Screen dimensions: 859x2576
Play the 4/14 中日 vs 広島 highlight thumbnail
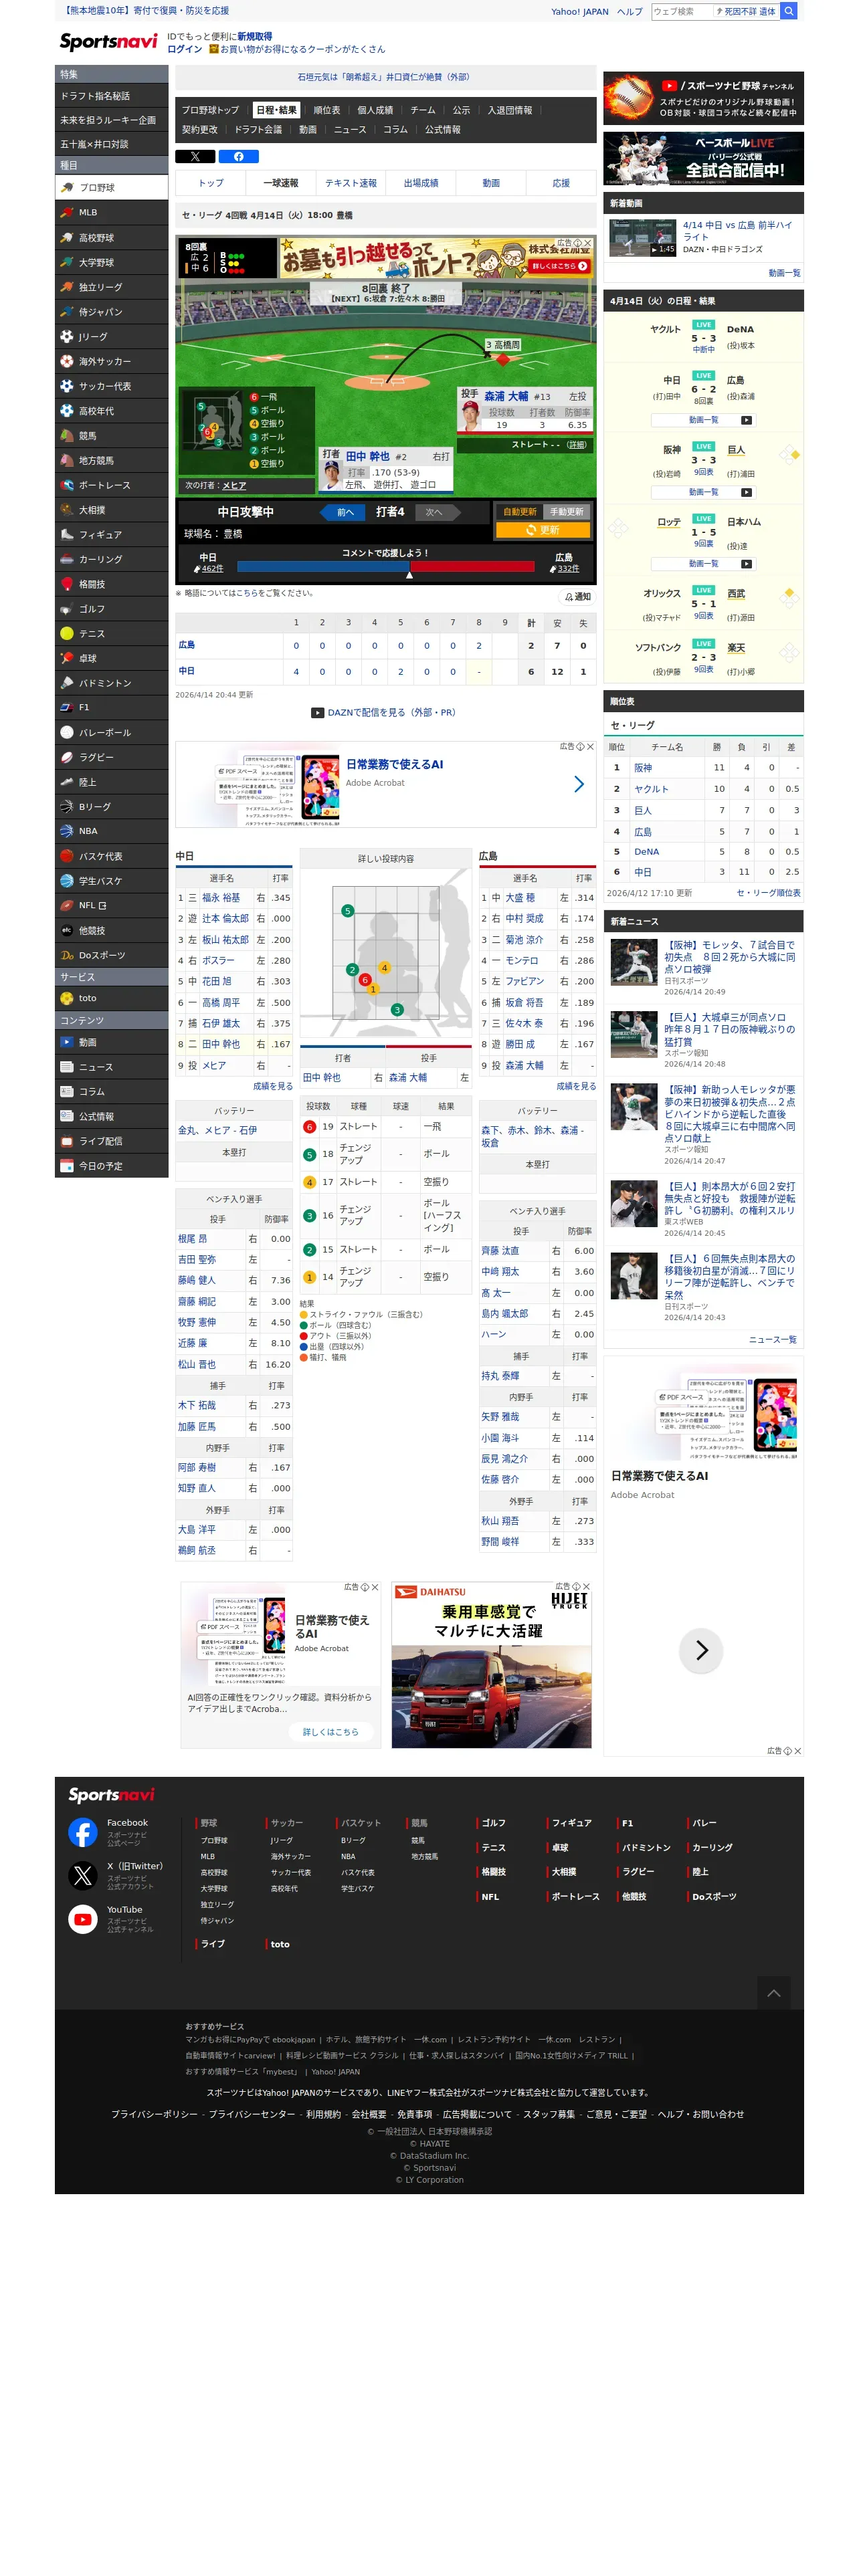coord(643,237)
